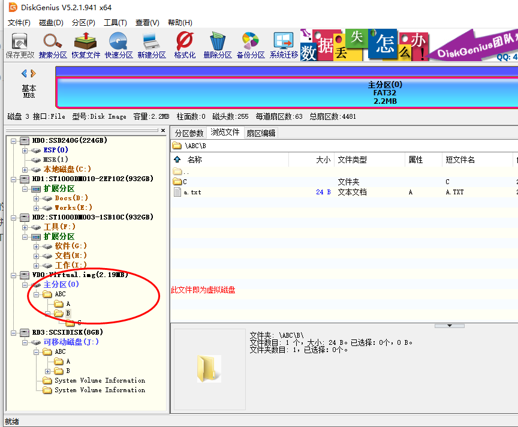The image size is (518, 427).
Task: Open the 工具(T) menu
Action: point(115,22)
